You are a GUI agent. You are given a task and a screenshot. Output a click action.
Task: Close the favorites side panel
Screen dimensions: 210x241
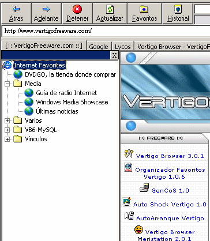pos(114,55)
